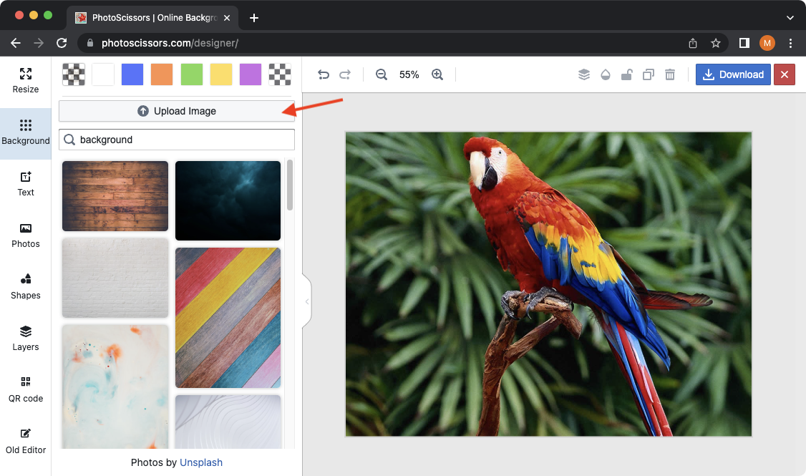Open the Layers panel

[25, 339]
